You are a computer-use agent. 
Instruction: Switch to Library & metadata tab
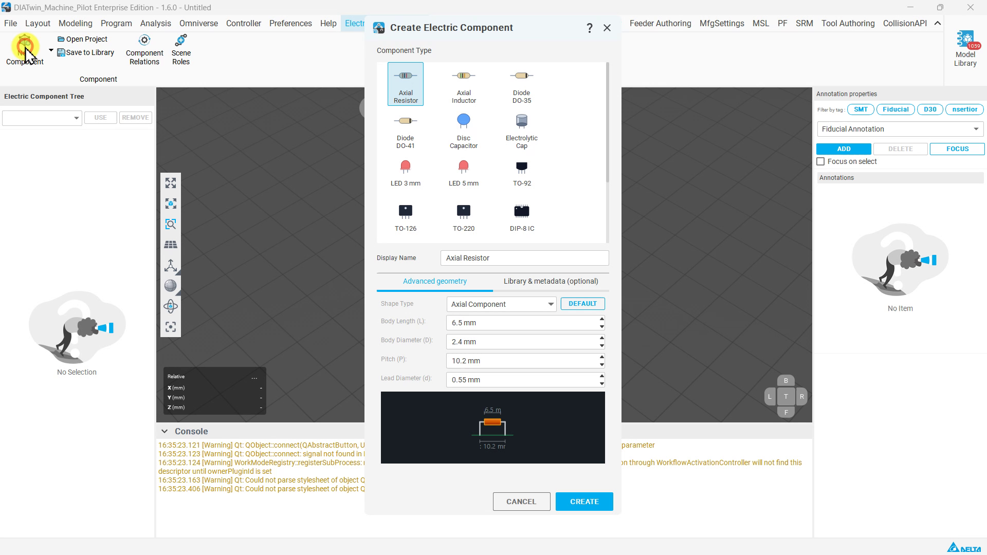551,281
